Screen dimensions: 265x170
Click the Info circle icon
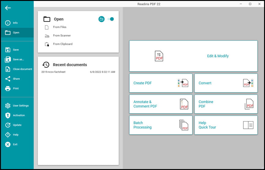click(x=8, y=23)
